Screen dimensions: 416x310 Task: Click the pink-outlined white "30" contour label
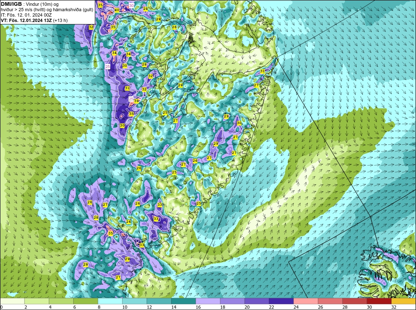coord(131,5)
